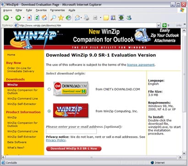This screenshot has height=166, width=188.
Task: Click the address bar URL field
Action: coord(88,25)
